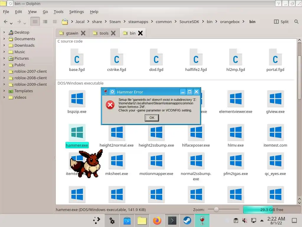This screenshot has width=302, height=227.
Task: Select the portal.fgd file icon
Action: (x=275, y=57)
